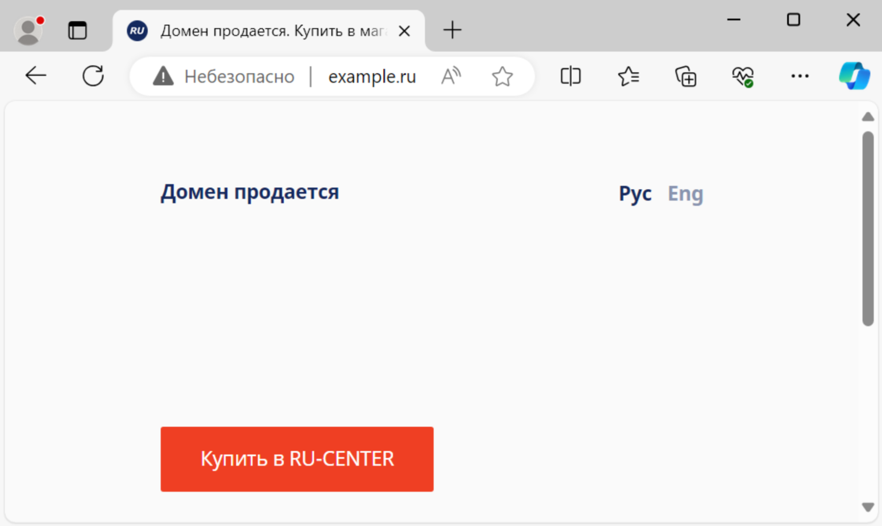Close the 'Домен продается' tab
Screen dimensions: 882x526
click(x=404, y=31)
